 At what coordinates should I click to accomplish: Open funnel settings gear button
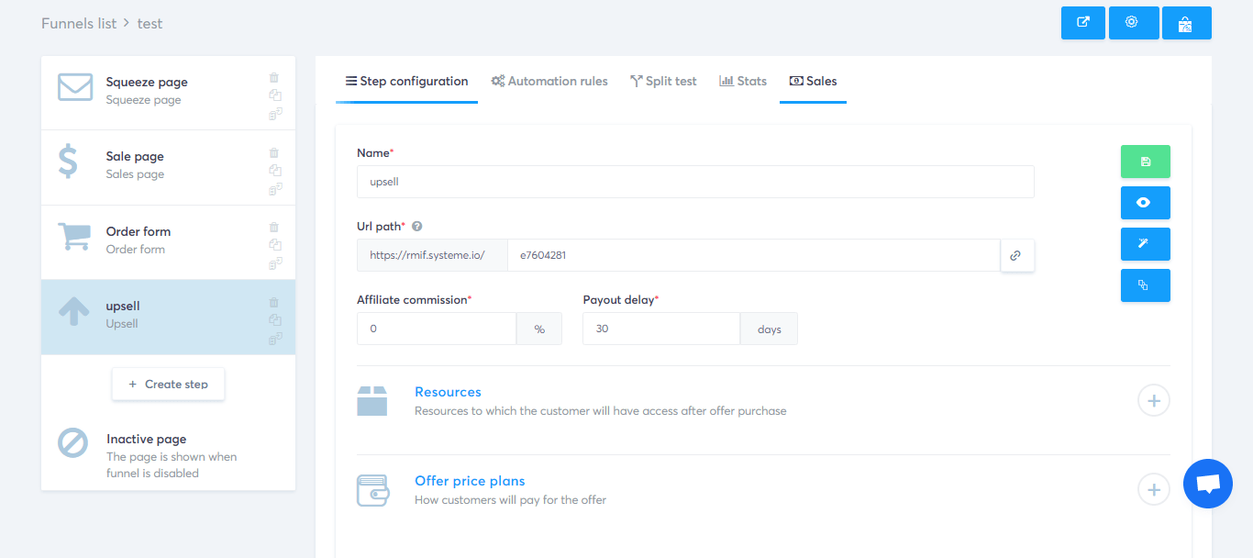pyautogui.click(x=1134, y=23)
